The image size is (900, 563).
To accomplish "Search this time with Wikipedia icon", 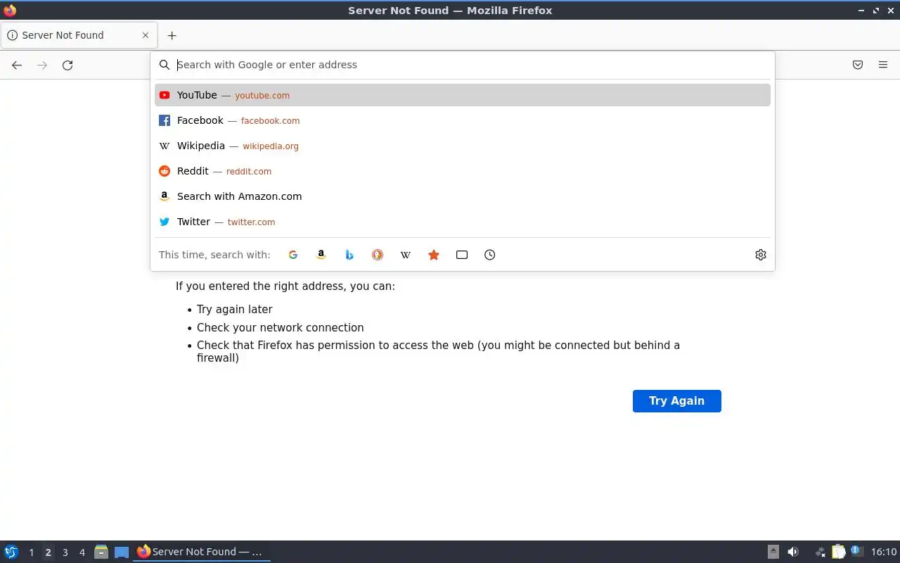I will pyautogui.click(x=406, y=255).
